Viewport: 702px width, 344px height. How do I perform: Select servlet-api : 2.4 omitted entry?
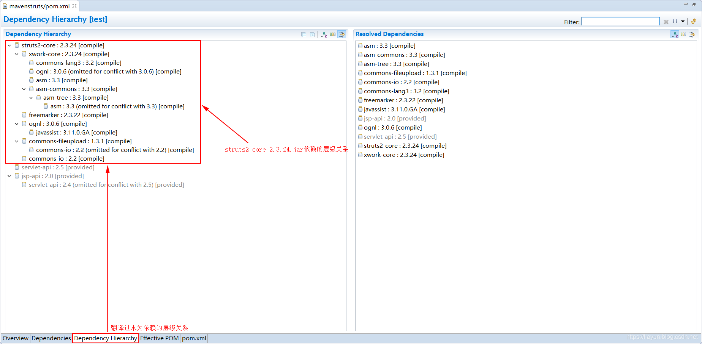106,185
